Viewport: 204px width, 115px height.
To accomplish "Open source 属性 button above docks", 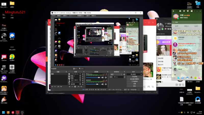I will pos(75,69).
